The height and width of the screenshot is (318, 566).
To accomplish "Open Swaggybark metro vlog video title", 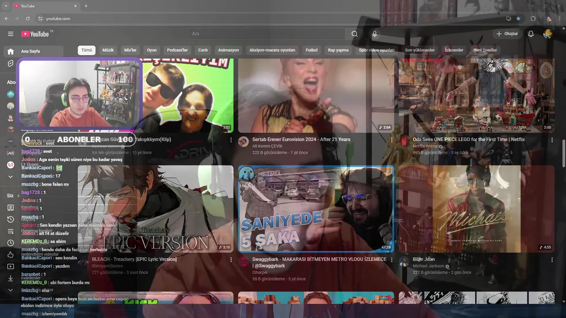I will coord(319,262).
